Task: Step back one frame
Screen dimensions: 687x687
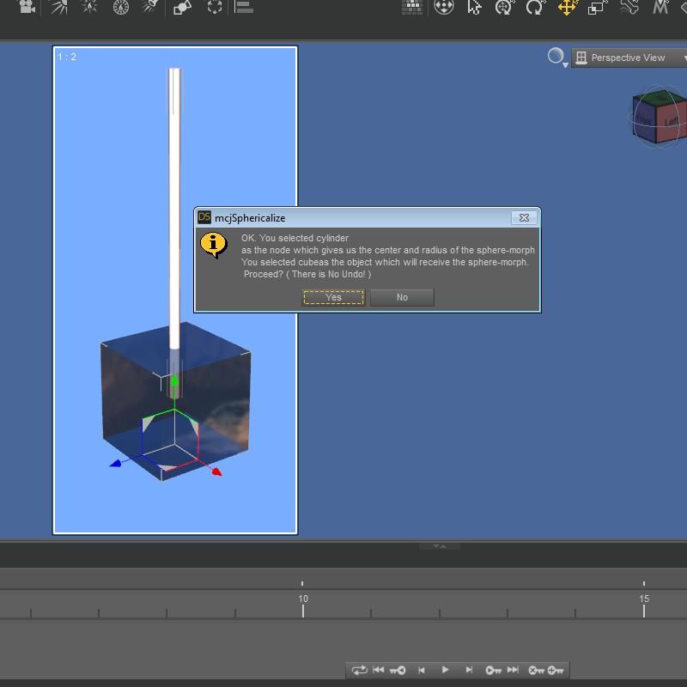Action: [x=422, y=670]
